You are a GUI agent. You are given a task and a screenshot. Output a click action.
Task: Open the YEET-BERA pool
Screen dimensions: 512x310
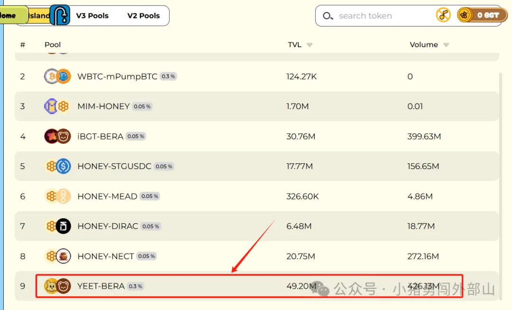[x=256, y=286]
